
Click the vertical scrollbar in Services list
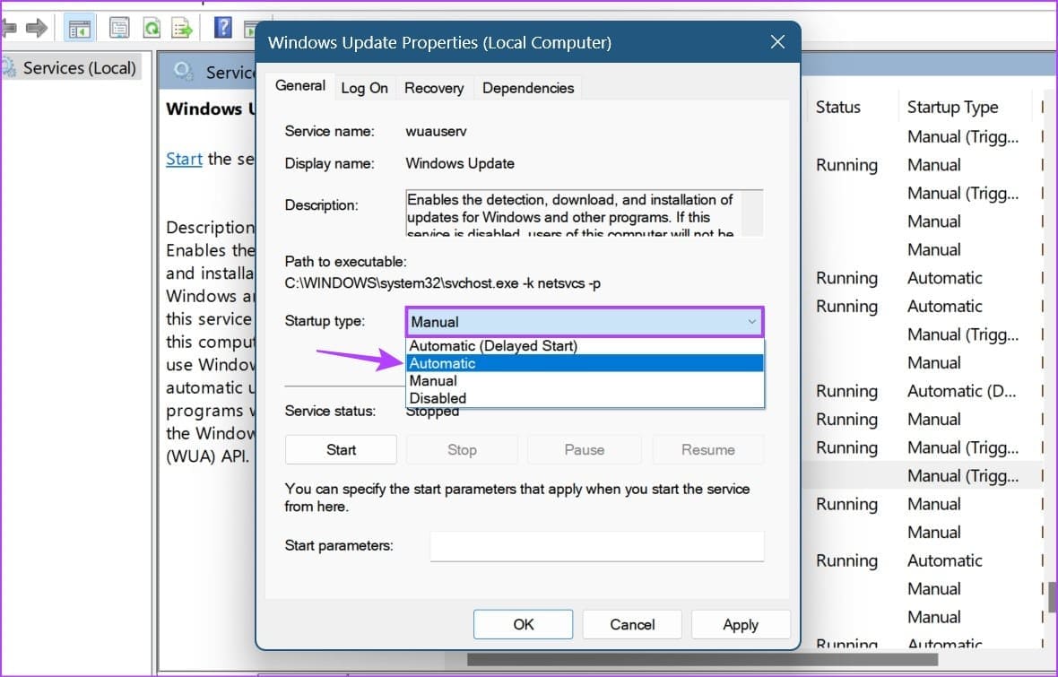(x=1052, y=596)
